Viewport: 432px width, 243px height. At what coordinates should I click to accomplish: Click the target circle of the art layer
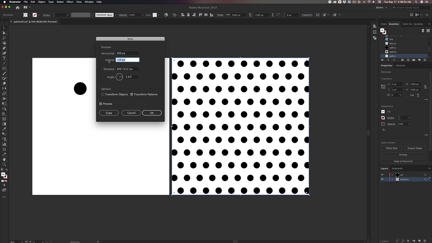425,175
